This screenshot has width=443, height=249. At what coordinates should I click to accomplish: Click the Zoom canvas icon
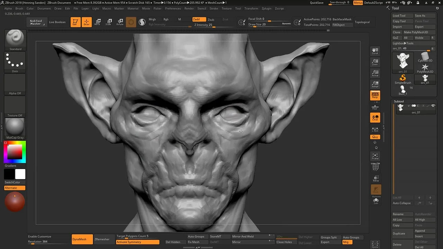point(375,62)
